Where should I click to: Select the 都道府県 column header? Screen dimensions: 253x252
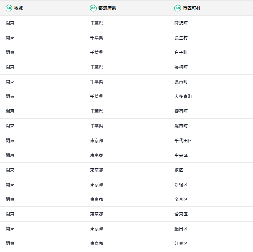tap(126, 8)
